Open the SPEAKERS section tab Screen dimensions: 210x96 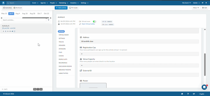coord(62,46)
